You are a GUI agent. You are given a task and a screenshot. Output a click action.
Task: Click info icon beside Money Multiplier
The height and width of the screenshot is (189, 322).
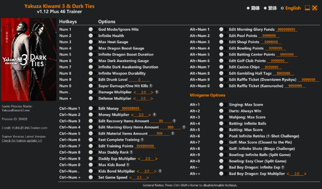pyautogui.click(x=155, y=115)
